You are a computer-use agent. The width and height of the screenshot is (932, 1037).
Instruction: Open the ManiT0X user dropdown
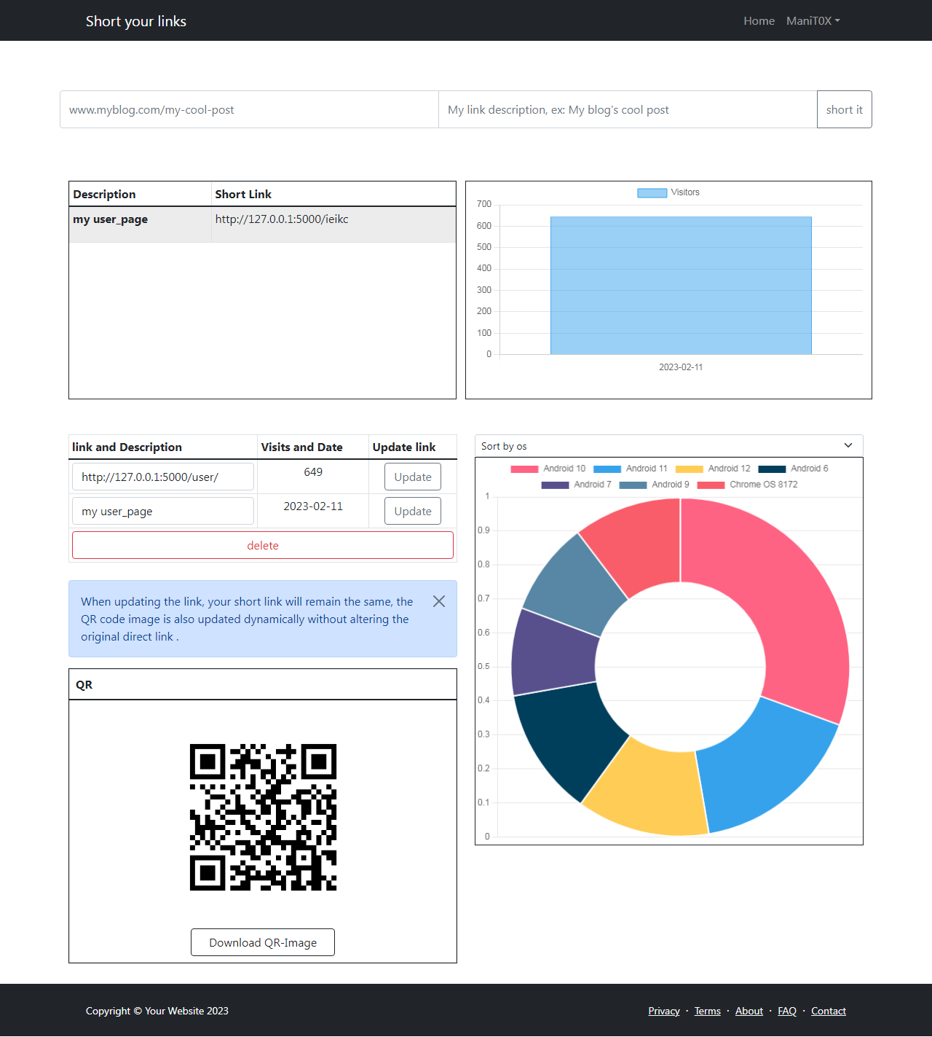(813, 21)
